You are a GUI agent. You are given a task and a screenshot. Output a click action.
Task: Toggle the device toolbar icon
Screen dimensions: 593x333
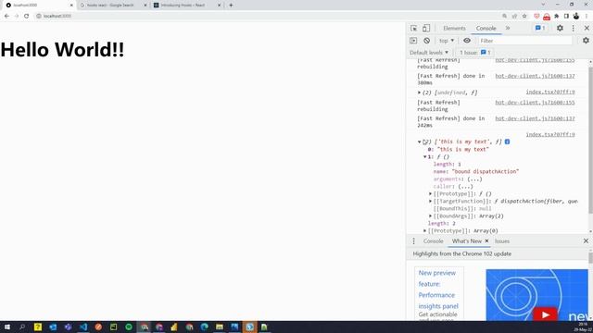pos(426,29)
